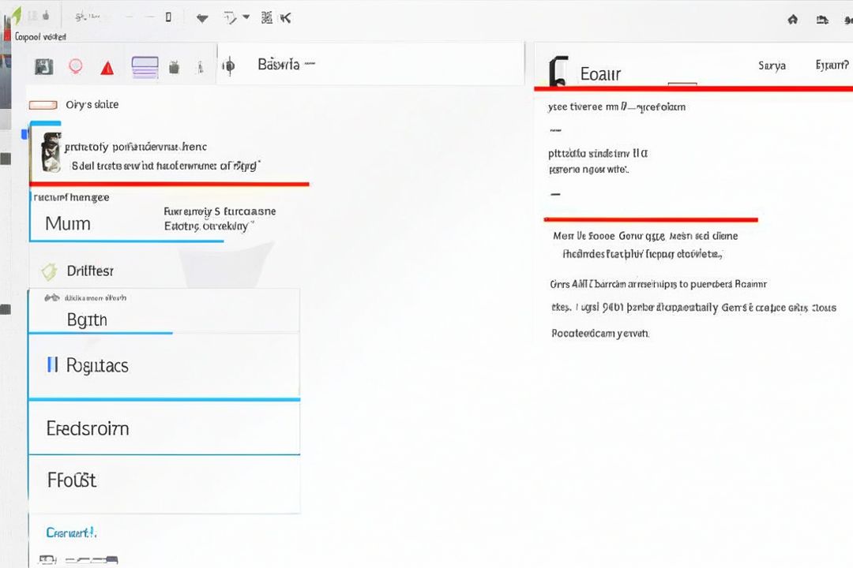Select the Mum list item

click(x=68, y=223)
